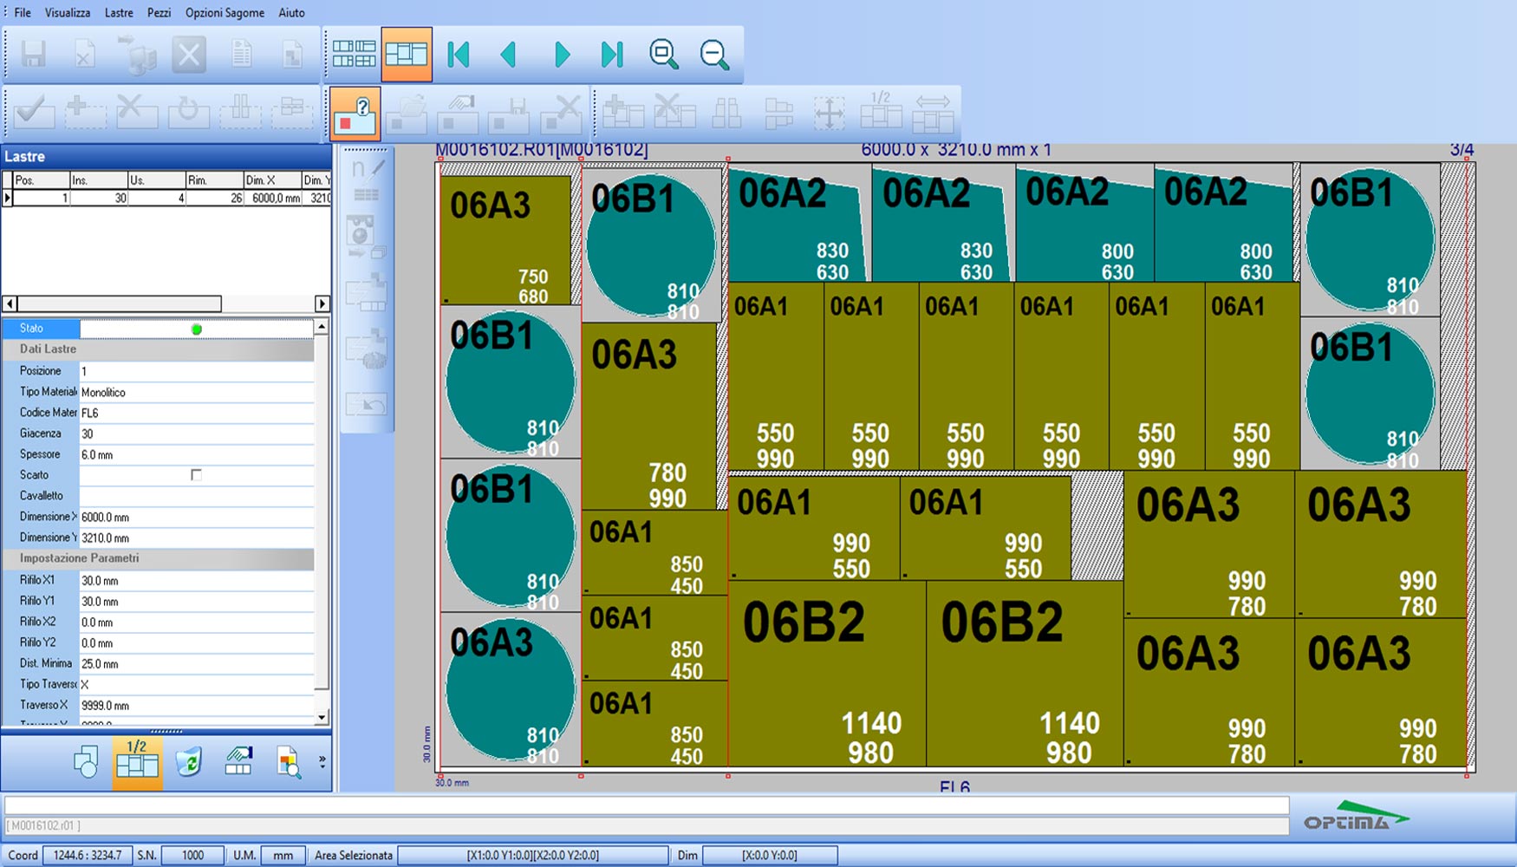
Task: Open the Lastre menu
Action: [x=119, y=13]
